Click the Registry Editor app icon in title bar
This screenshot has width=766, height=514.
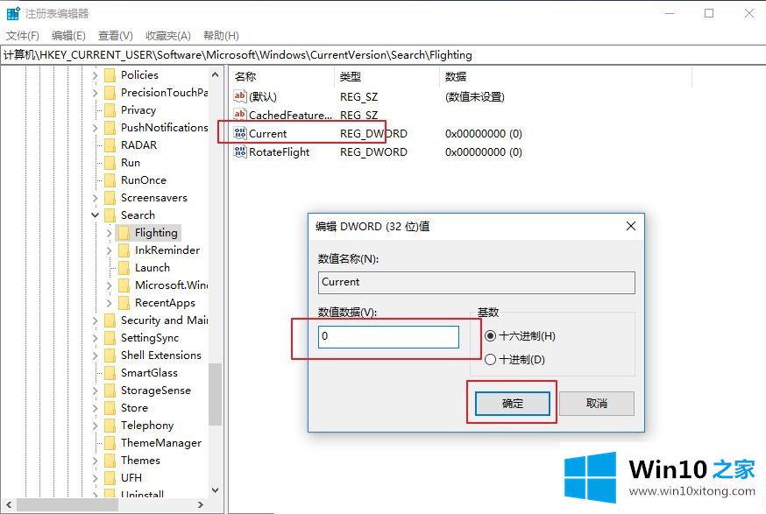13,13
